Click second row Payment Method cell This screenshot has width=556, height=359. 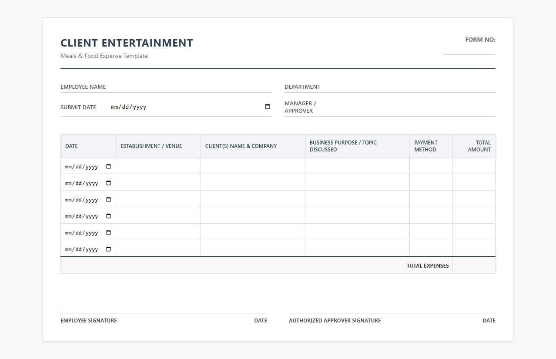[x=431, y=182]
